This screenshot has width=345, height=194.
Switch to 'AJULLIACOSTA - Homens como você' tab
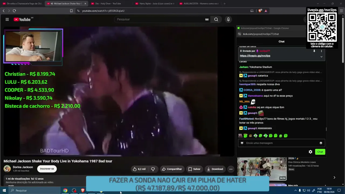tap(199, 4)
